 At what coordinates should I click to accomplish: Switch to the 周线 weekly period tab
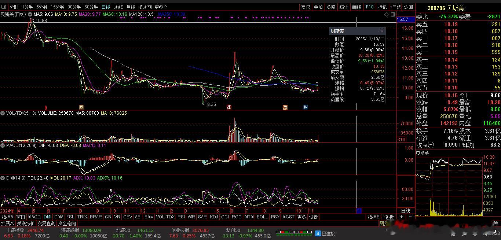(118, 7)
